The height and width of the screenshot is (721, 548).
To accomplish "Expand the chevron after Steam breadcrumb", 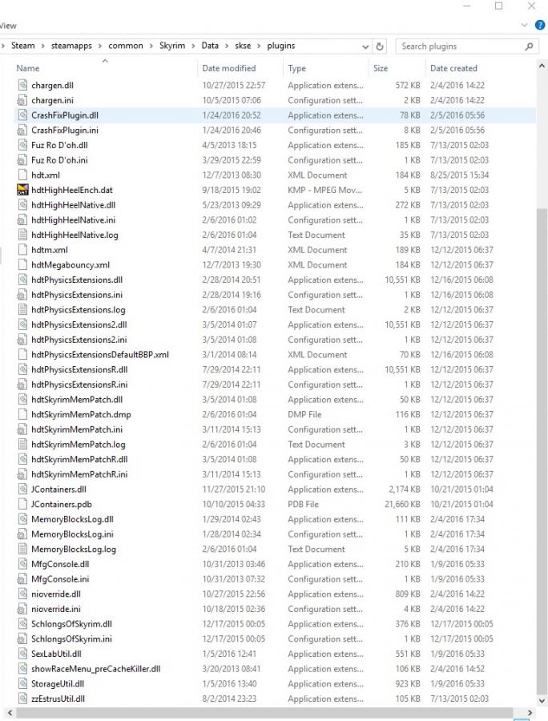I will coord(42,46).
